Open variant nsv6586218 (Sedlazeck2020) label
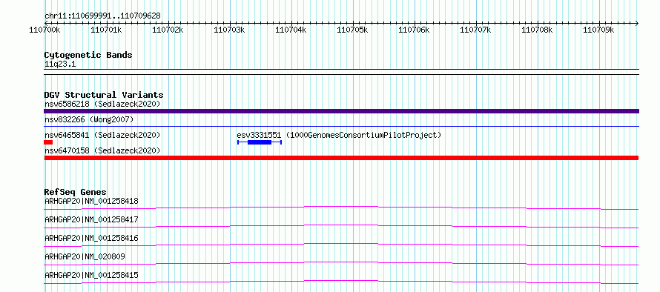The image size is (660, 292). click(x=102, y=104)
